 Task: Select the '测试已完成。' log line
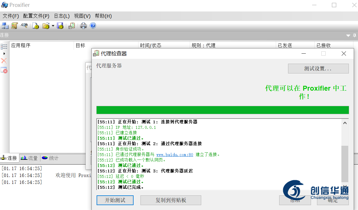(x=121, y=187)
